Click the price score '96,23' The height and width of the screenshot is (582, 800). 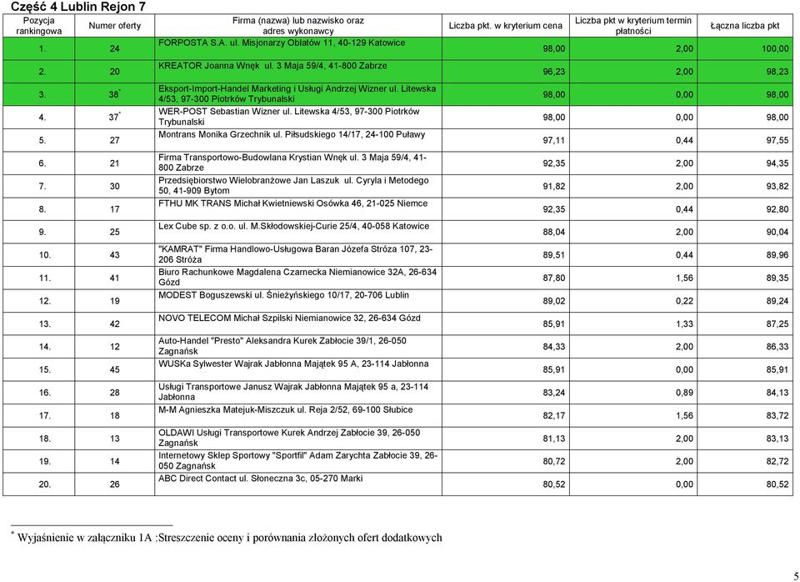click(553, 72)
